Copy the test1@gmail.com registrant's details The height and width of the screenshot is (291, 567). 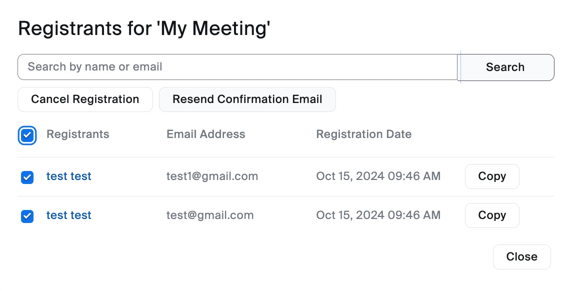[x=492, y=176]
